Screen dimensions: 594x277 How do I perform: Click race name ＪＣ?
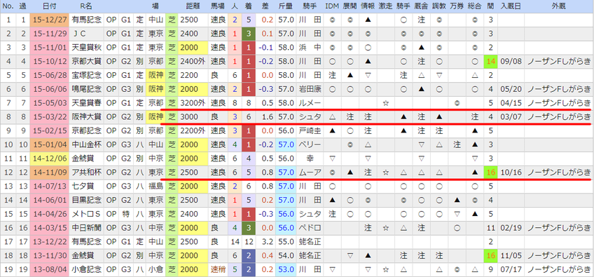(x=80, y=34)
